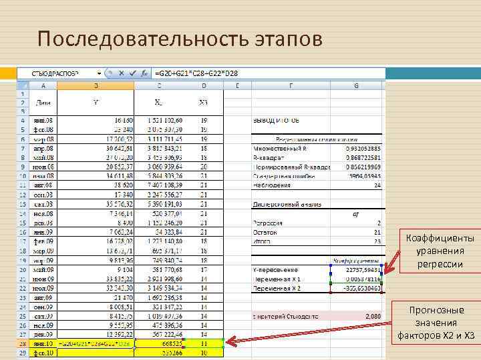The width and height of the screenshot is (481, 360).
Task: Click the date cell янв.10 in row 28
Action: pos(43,343)
